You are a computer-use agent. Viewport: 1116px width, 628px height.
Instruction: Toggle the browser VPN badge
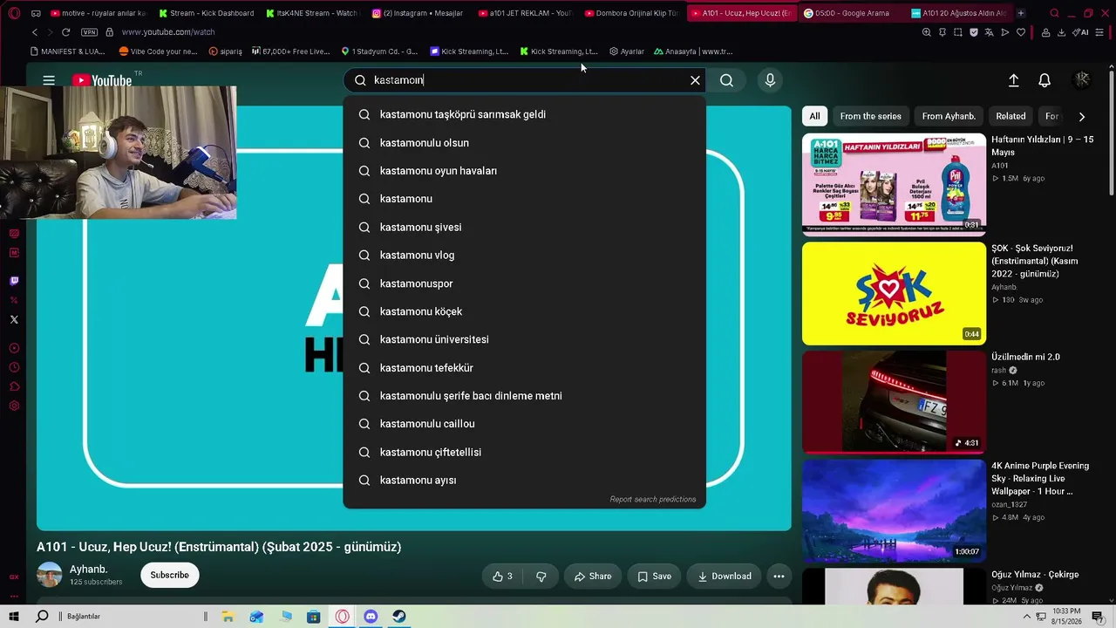click(89, 32)
